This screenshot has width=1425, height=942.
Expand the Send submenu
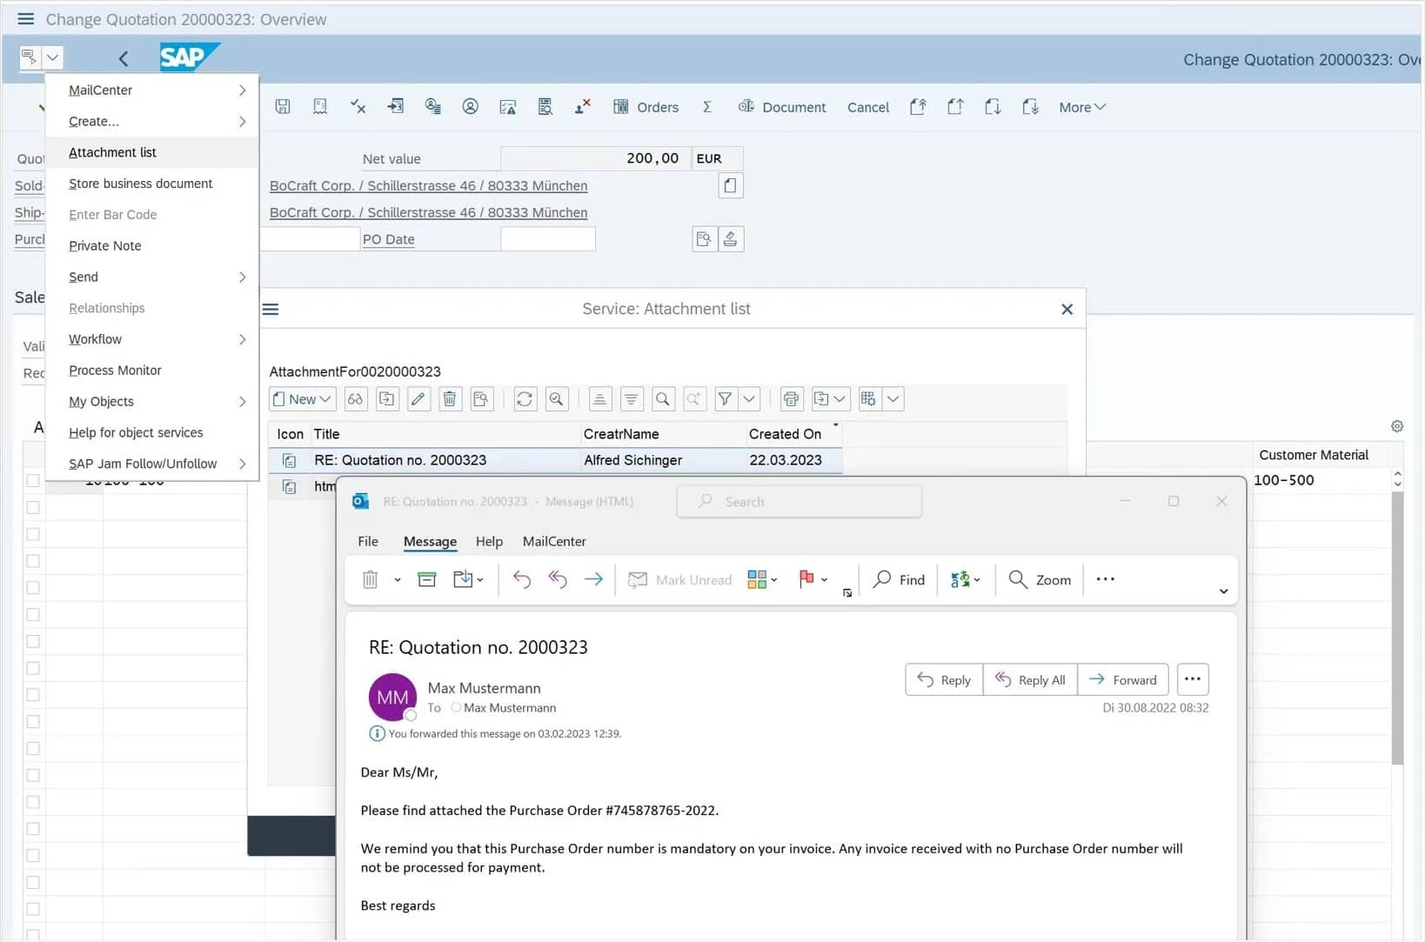[x=152, y=277]
